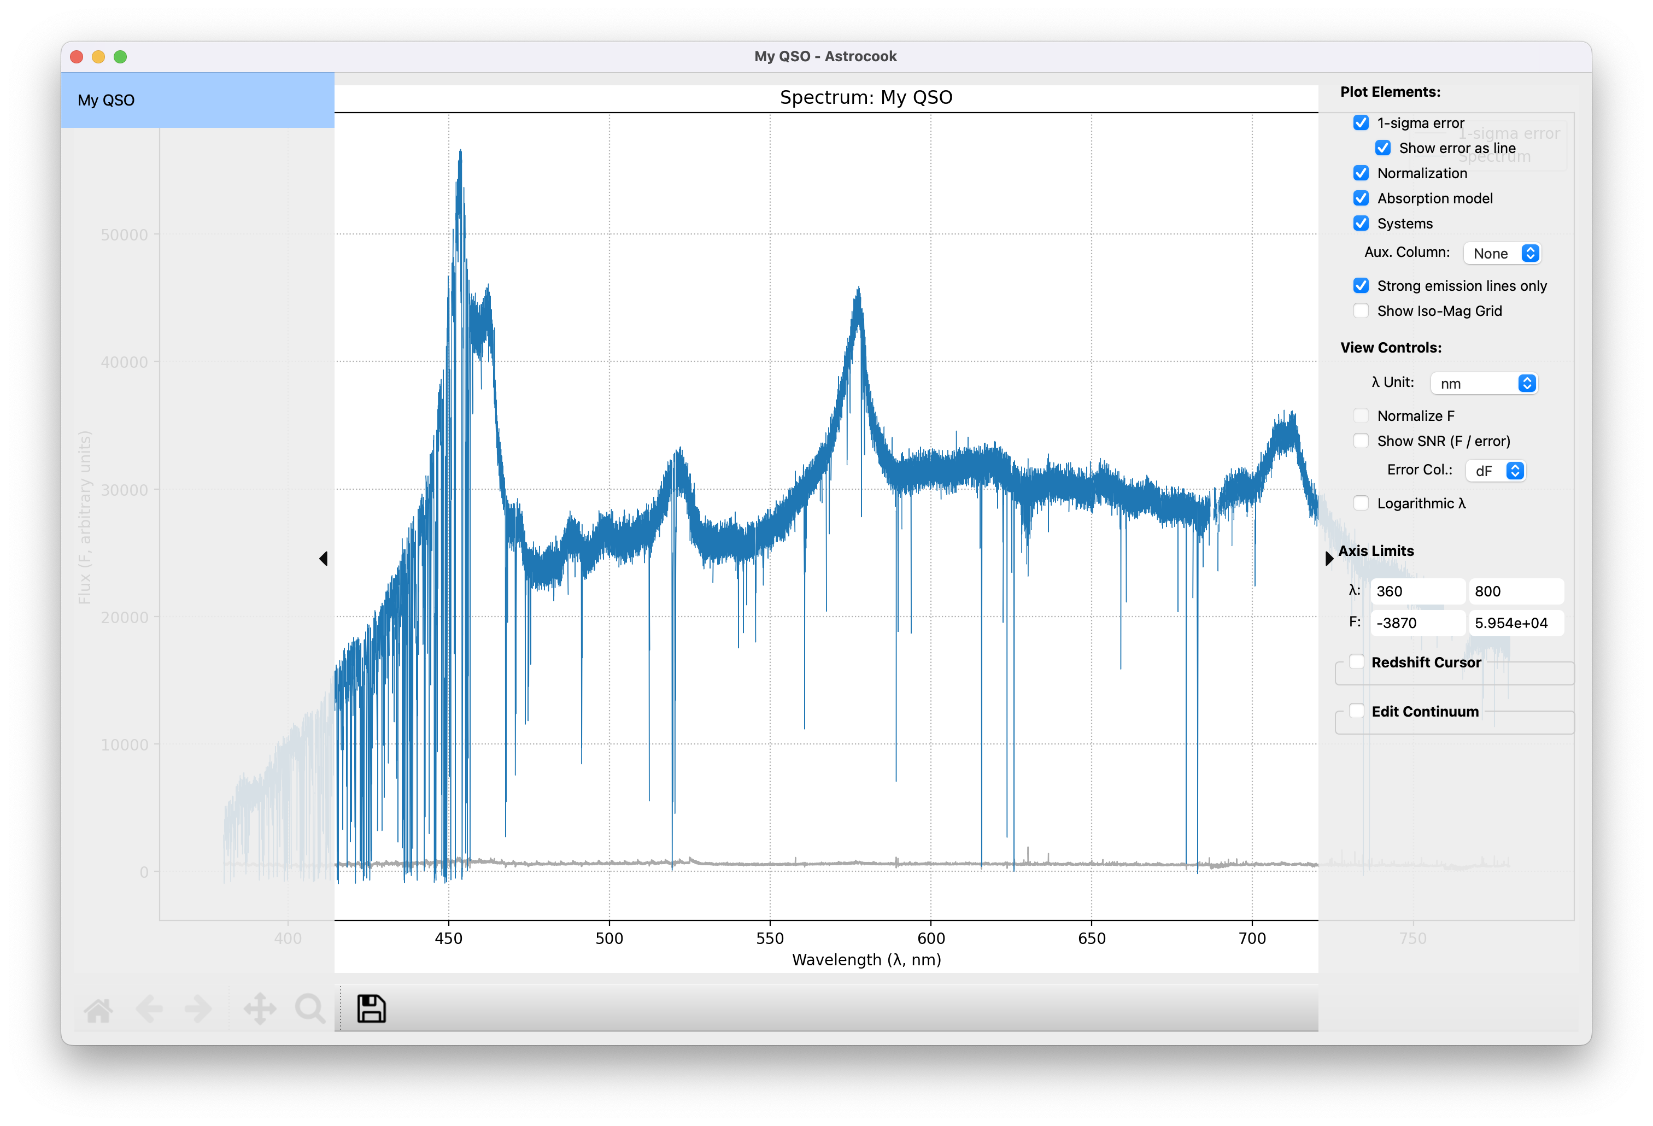Click the View Controls heading
This screenshot has width=1653, height=1126.
[x=1391, y=348]
